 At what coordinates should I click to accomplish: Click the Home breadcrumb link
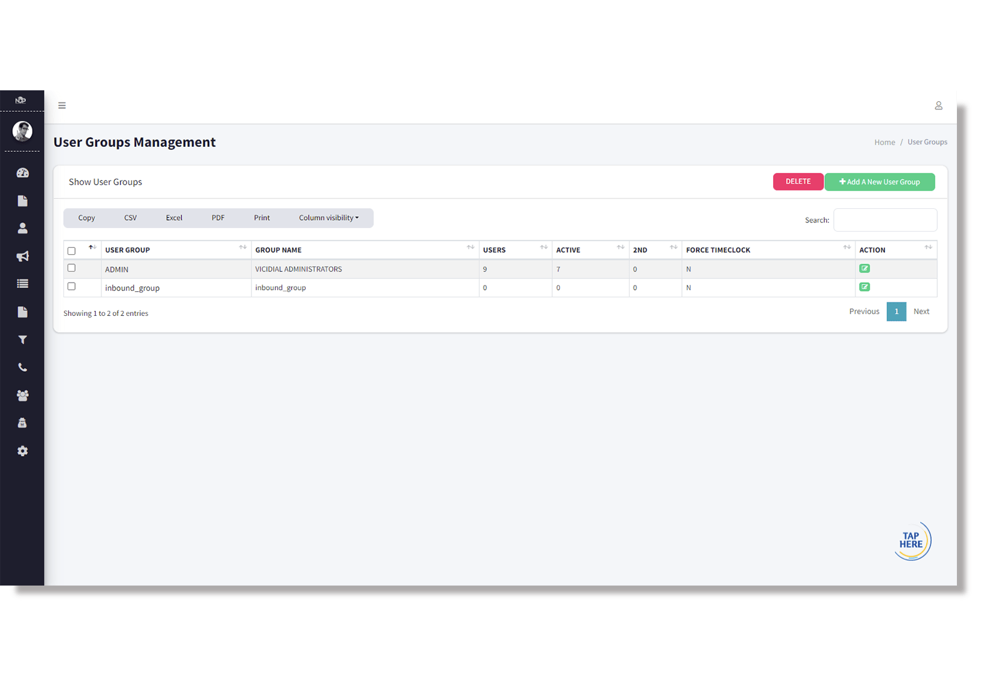pyautogui.click(x=884, y=143)
